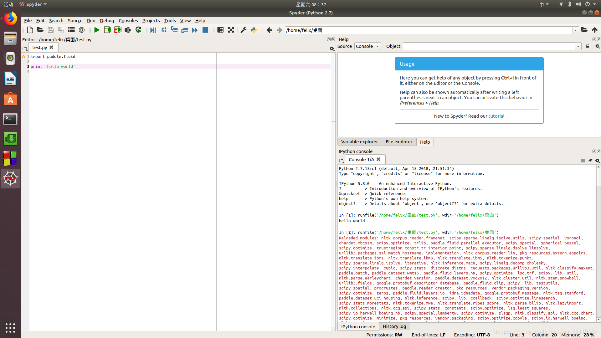Open the PYTHONPATH manager icon
The height and width of the screenshot is (338, 601).
point(254,30)
